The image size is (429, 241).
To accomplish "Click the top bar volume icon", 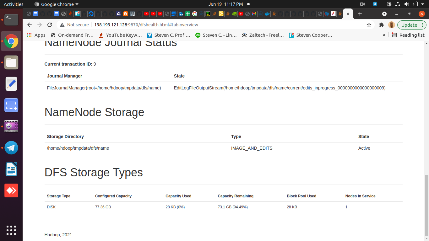I will [407, 4].
